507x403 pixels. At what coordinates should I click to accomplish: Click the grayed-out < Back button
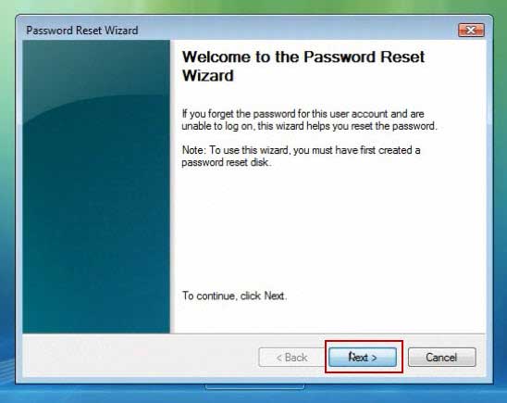[x=292, y=357]
